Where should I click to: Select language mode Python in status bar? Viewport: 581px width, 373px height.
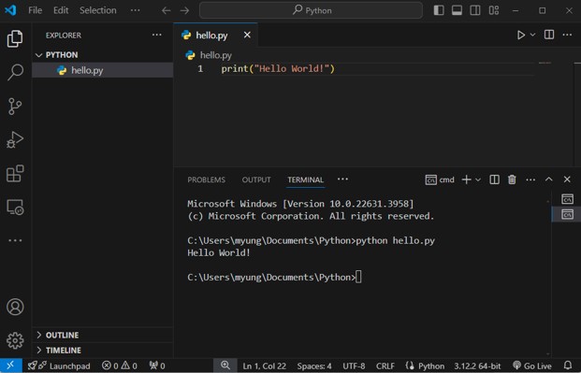pyautogui.click(x=426, y=366)
